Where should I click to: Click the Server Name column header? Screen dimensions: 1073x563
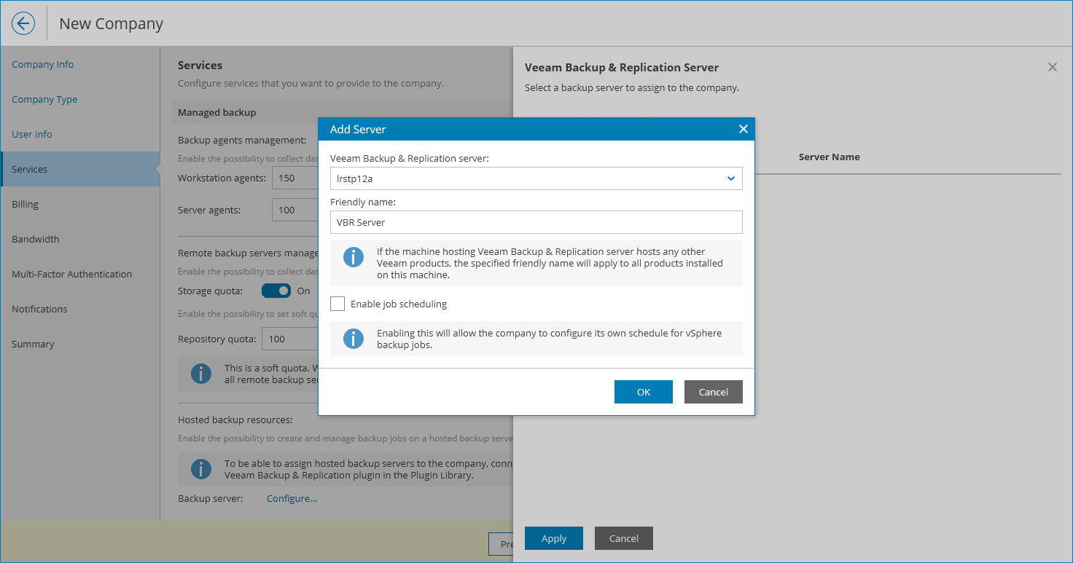829,157
